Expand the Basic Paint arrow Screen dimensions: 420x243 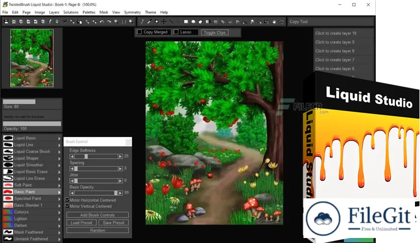[59, 192]
